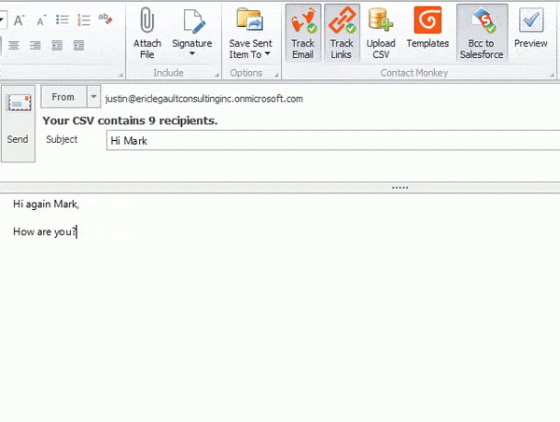560x422 pixels.
Task: Expand the From account dropdown arrow
Action: point(93,97)
